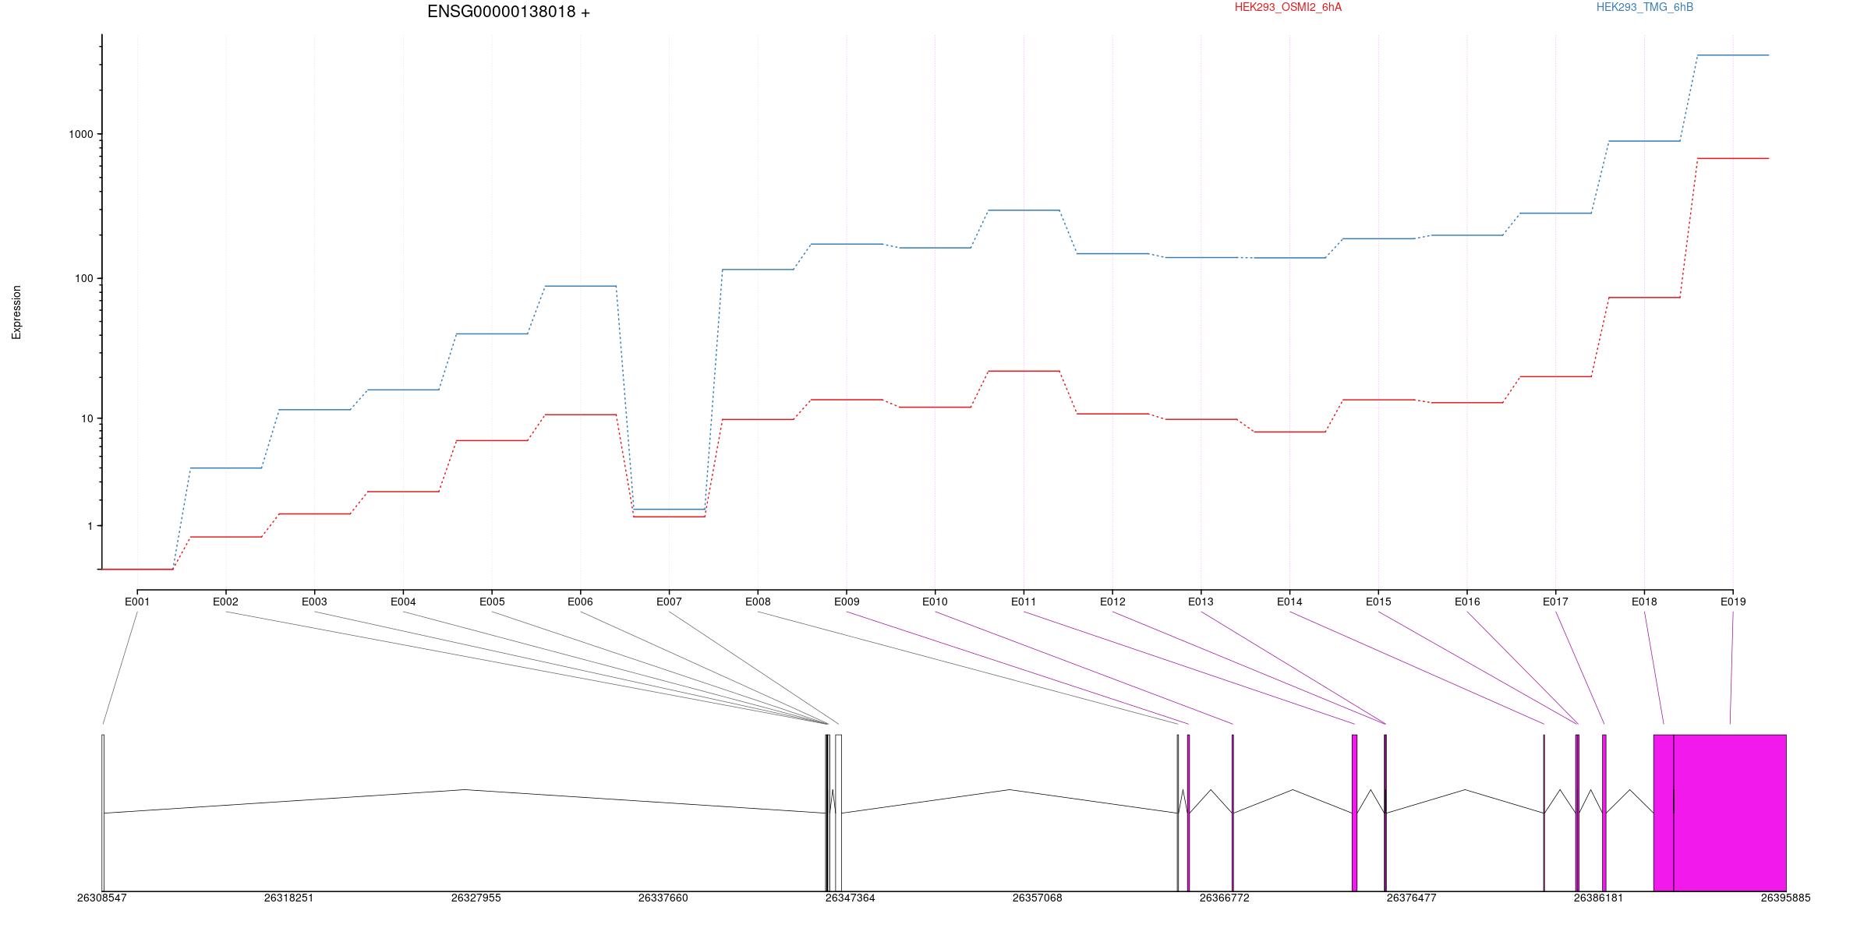The image size is (1871, 935).
Task: Click the blue E019 expression segment
Action: [1733, 55]
